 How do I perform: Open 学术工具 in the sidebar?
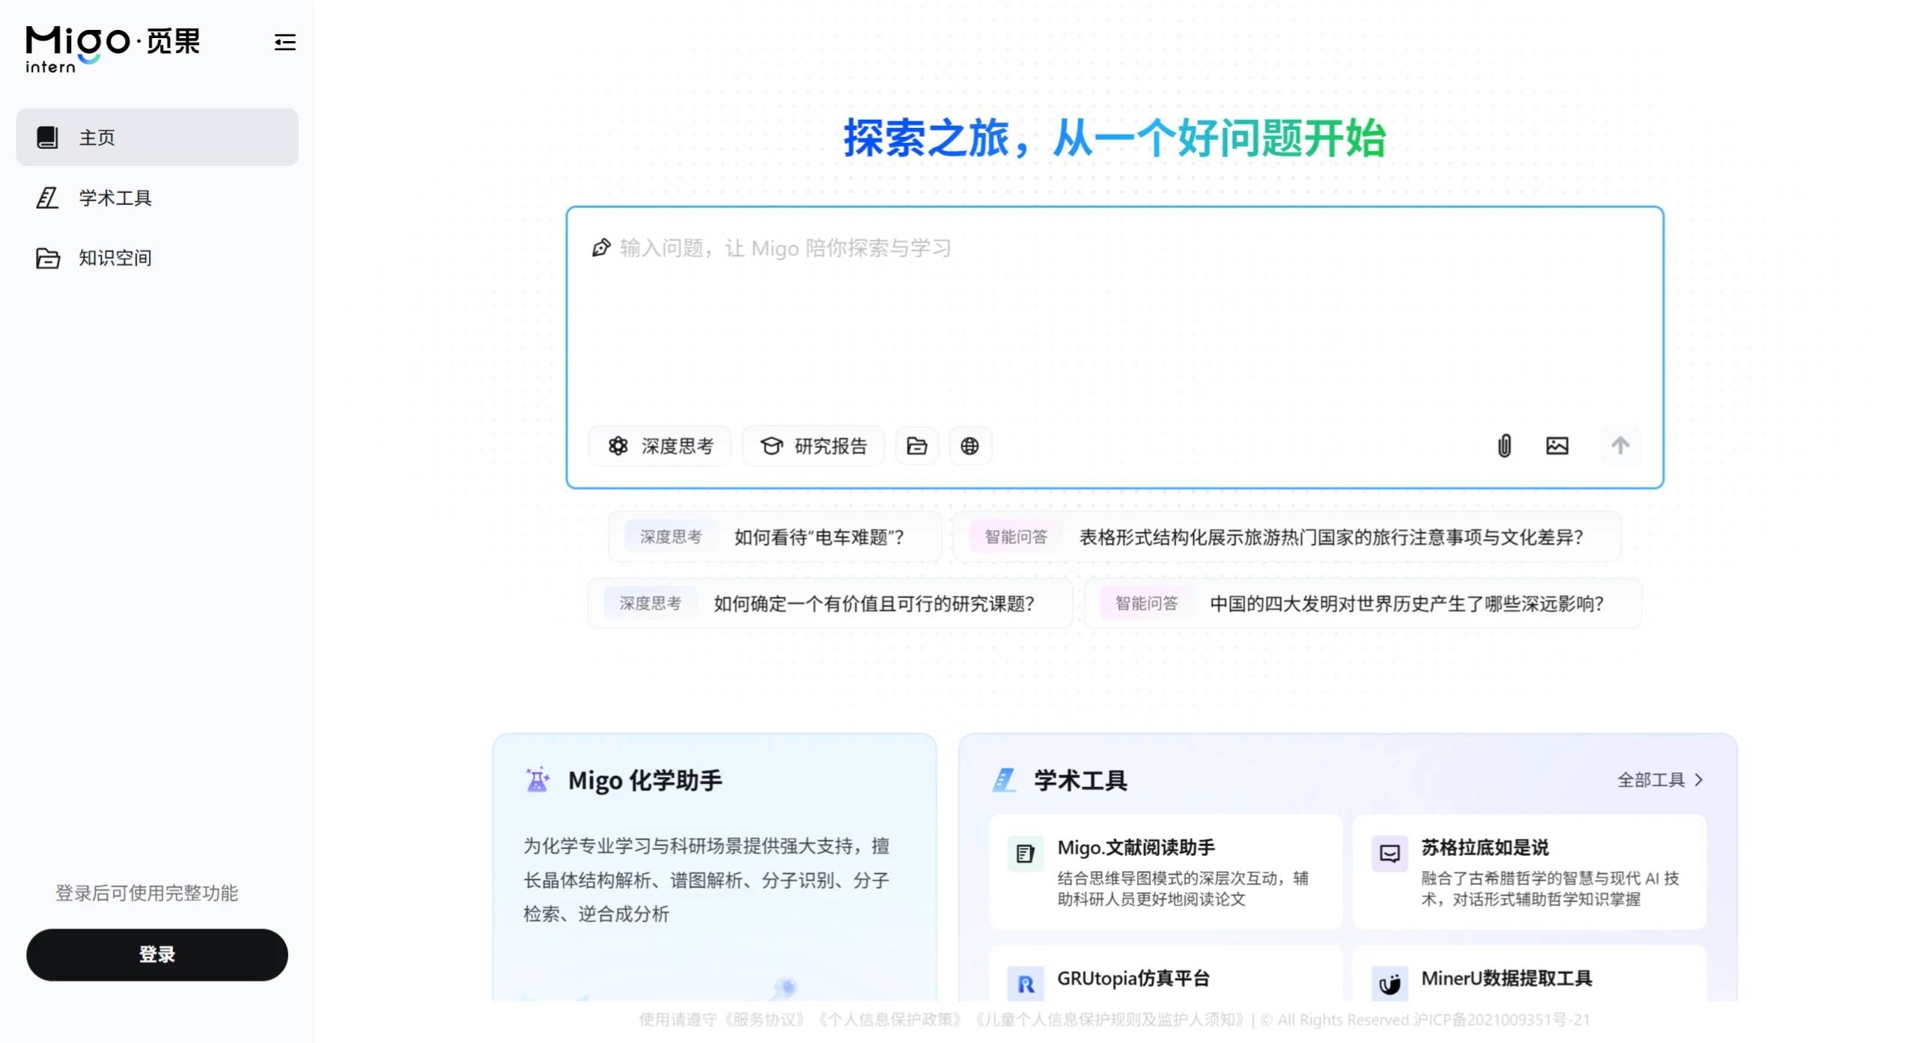point(157,198)
